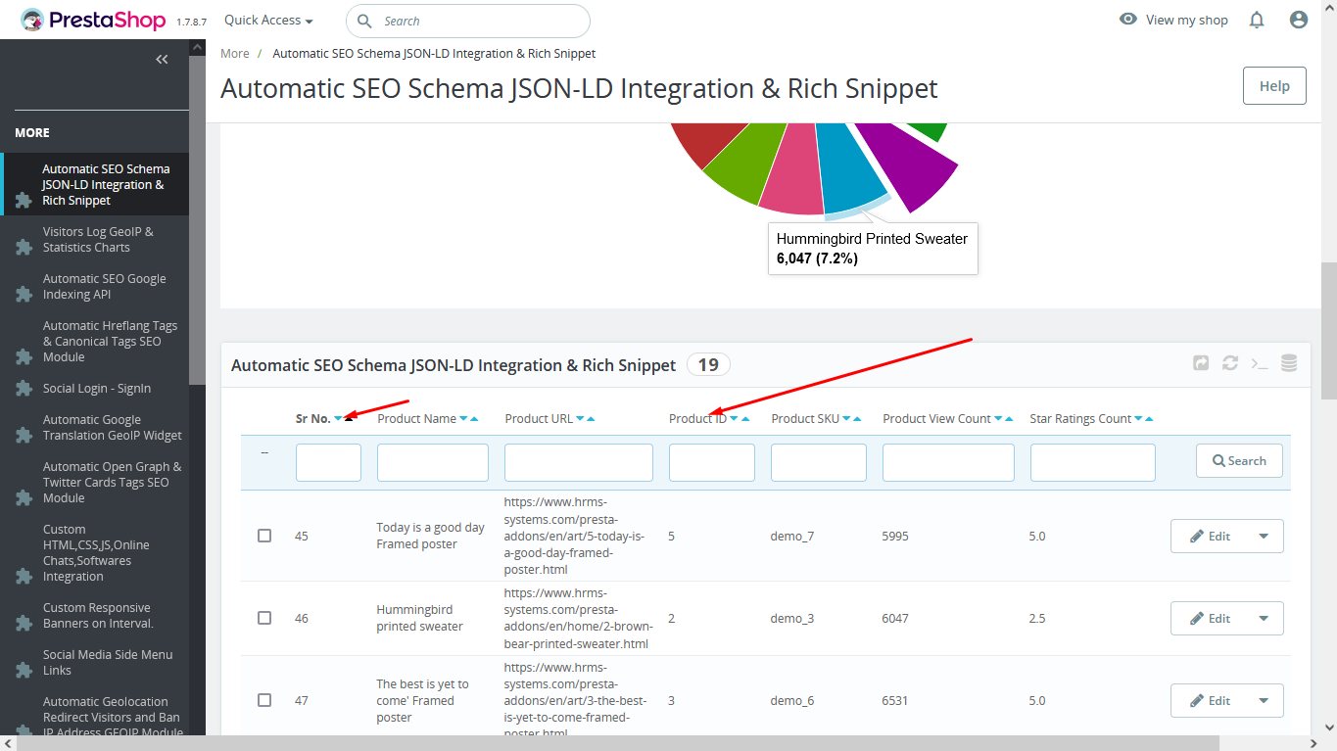Sort Product Name ascending arrow

coord(475,419)
